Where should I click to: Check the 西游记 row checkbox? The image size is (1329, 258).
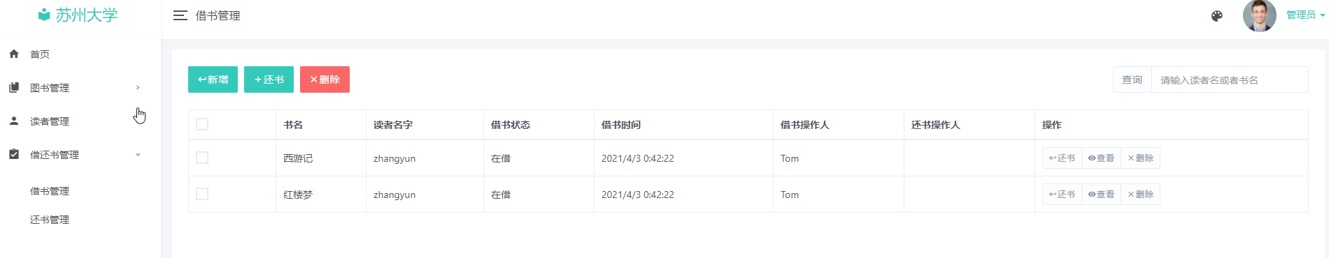(x=202, y=158)
